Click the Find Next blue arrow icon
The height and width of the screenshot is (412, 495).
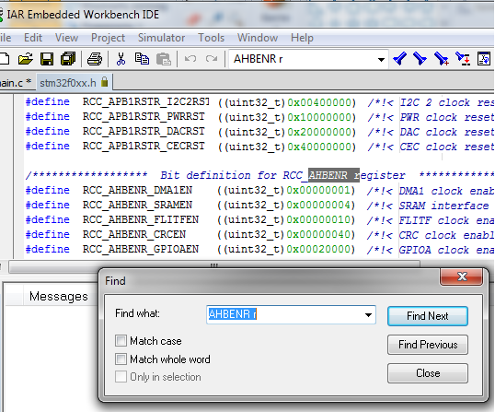tap(420, 59)
